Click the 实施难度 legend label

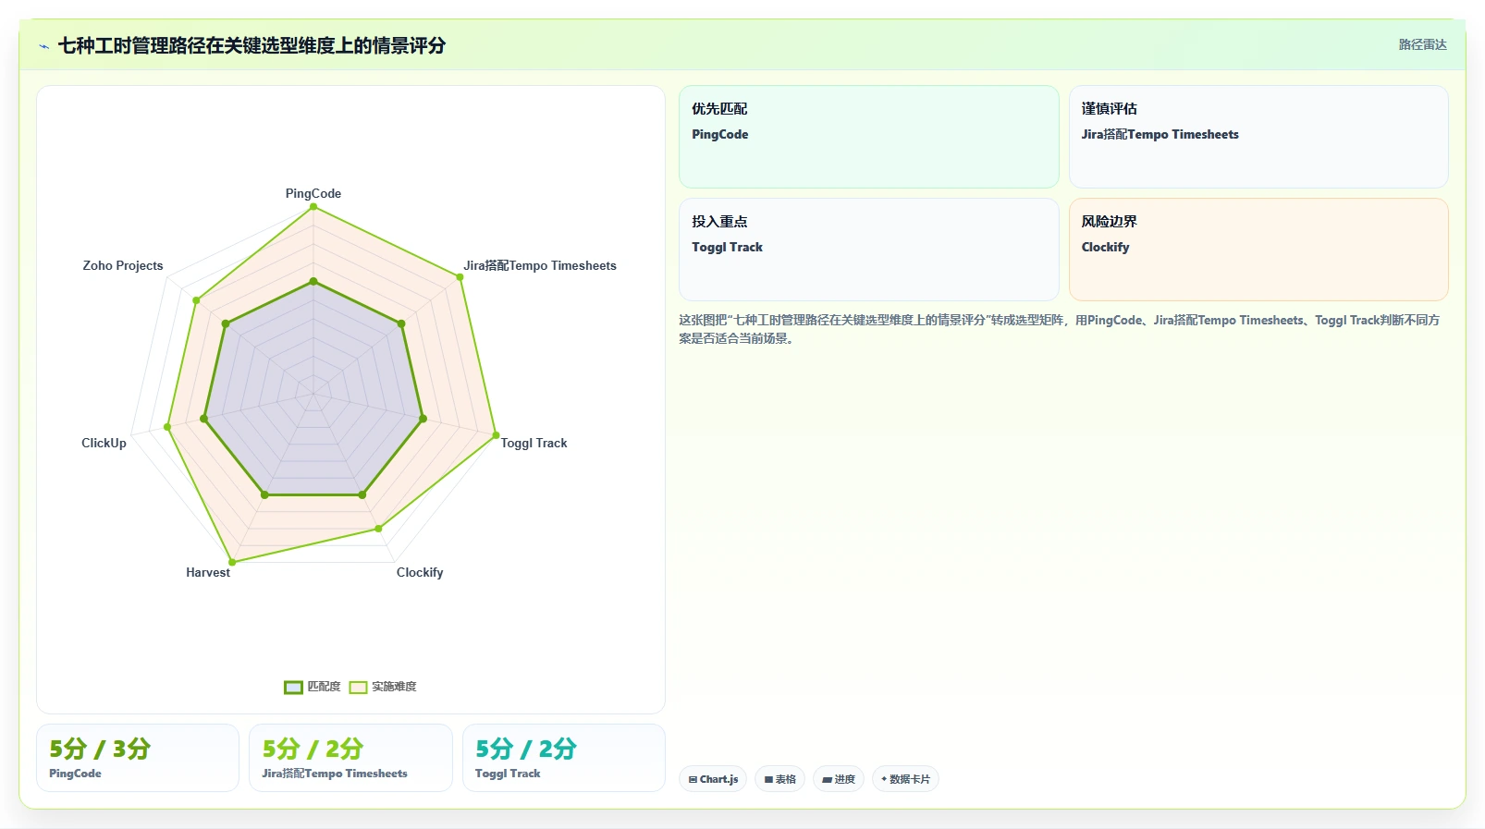tap(394, 687)
